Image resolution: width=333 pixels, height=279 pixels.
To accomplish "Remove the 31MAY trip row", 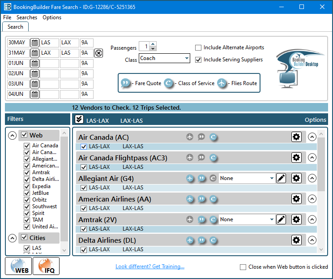I will pyautogui.click(x=99, y=53).
